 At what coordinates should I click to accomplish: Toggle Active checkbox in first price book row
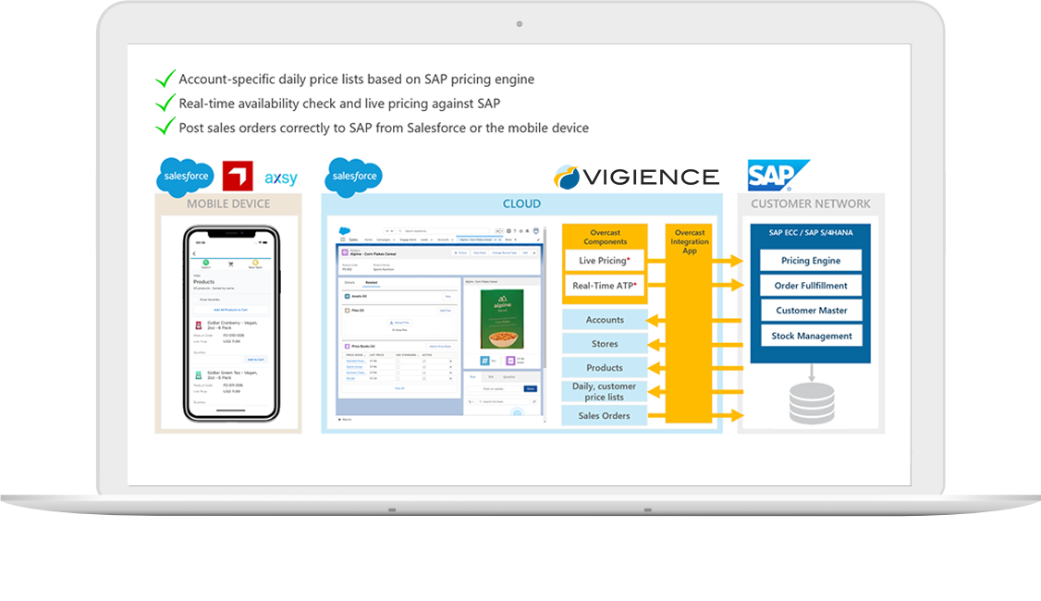tap(424, 362)
